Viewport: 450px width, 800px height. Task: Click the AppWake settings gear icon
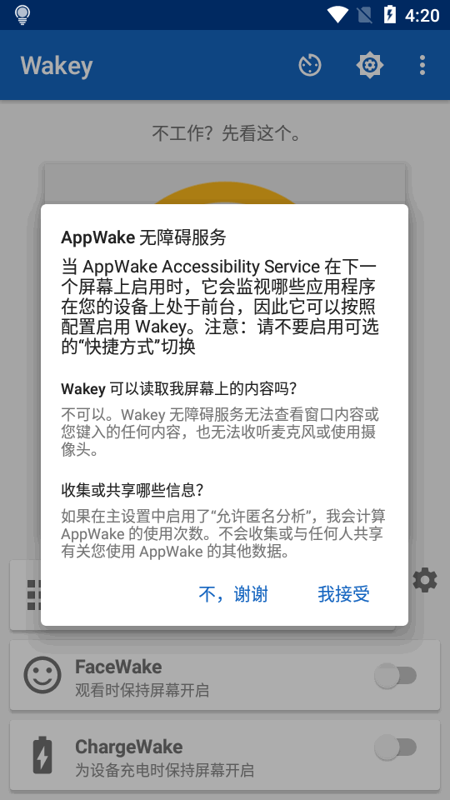tap(424, 580)
